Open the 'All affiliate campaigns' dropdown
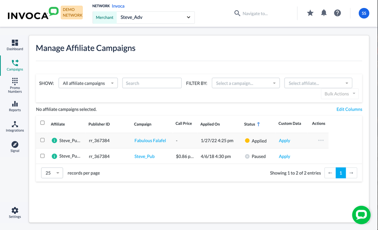 [88, 83]
